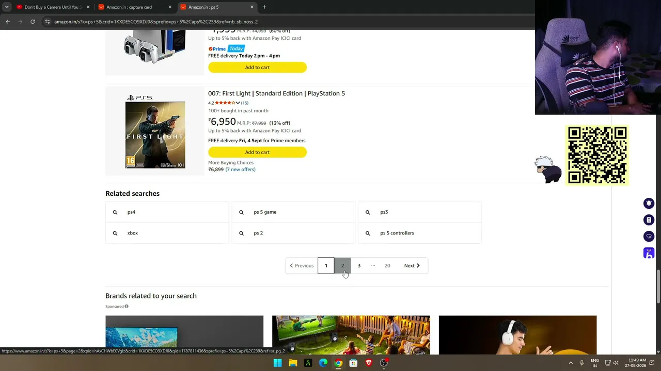661x371 pixels.
Task: Open the blue shopping bag extension icon
Action: [649, 253]
